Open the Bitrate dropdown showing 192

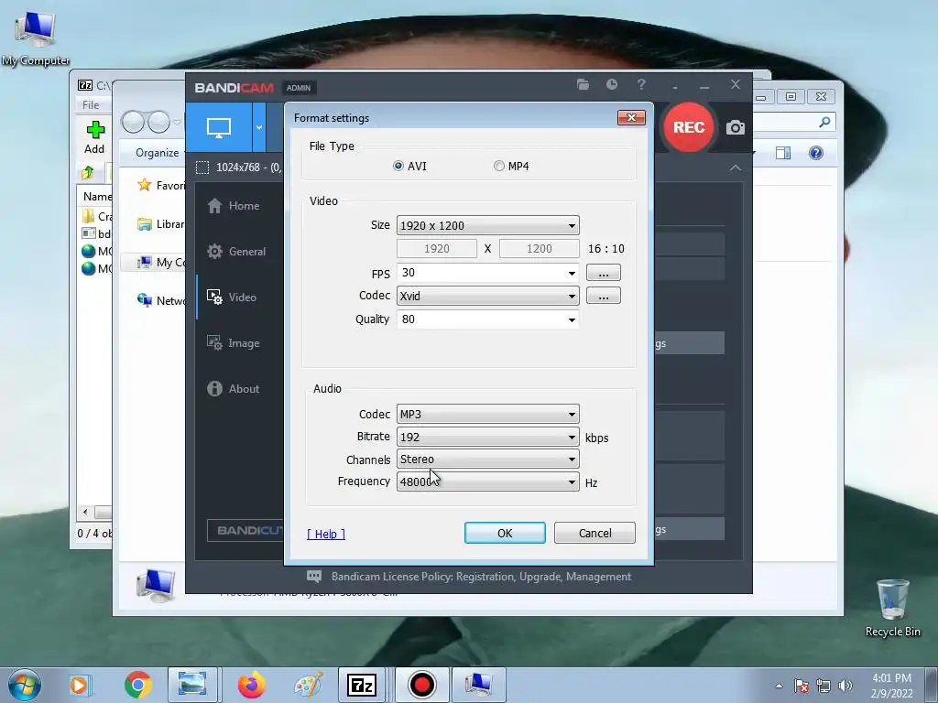coord(487,437)
